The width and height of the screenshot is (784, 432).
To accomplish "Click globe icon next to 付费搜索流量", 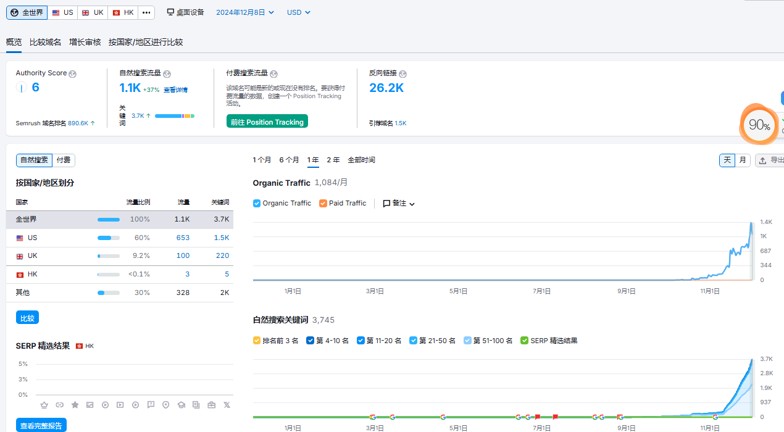I will point(274,74).
